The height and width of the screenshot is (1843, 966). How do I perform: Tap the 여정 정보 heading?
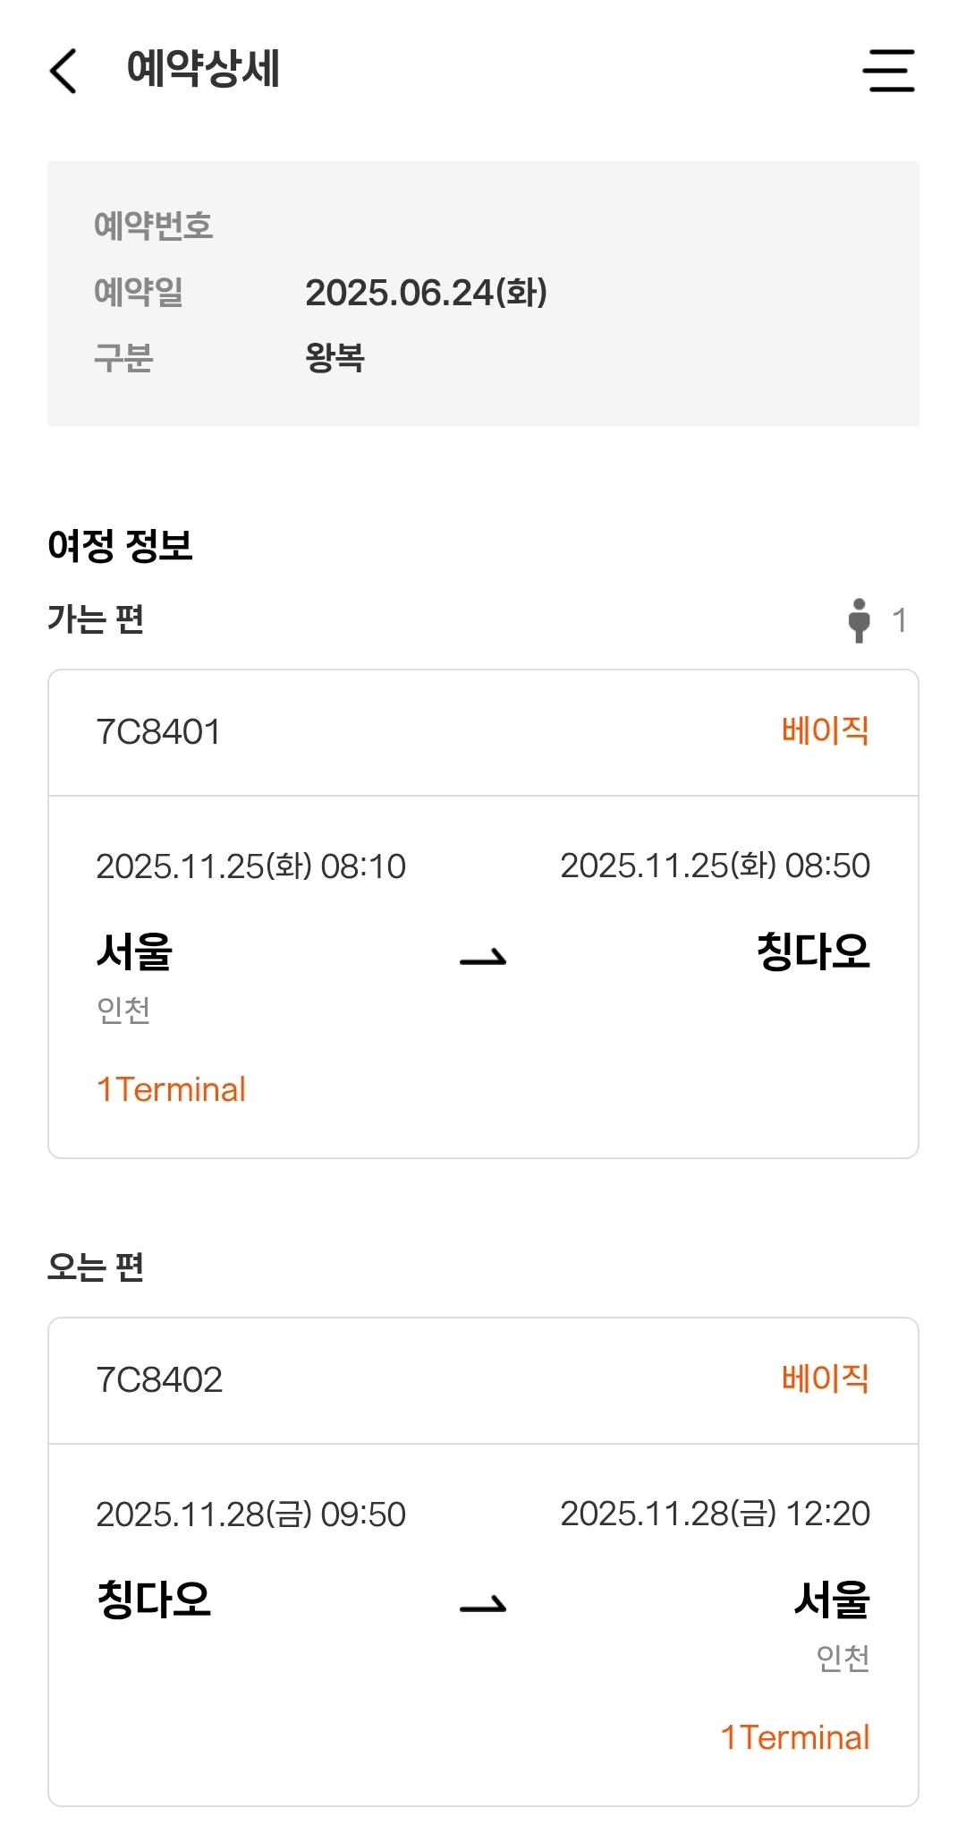120,545
